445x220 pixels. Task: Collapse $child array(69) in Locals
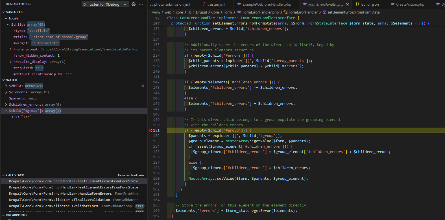pyautogui.click(x=8, y=25)
